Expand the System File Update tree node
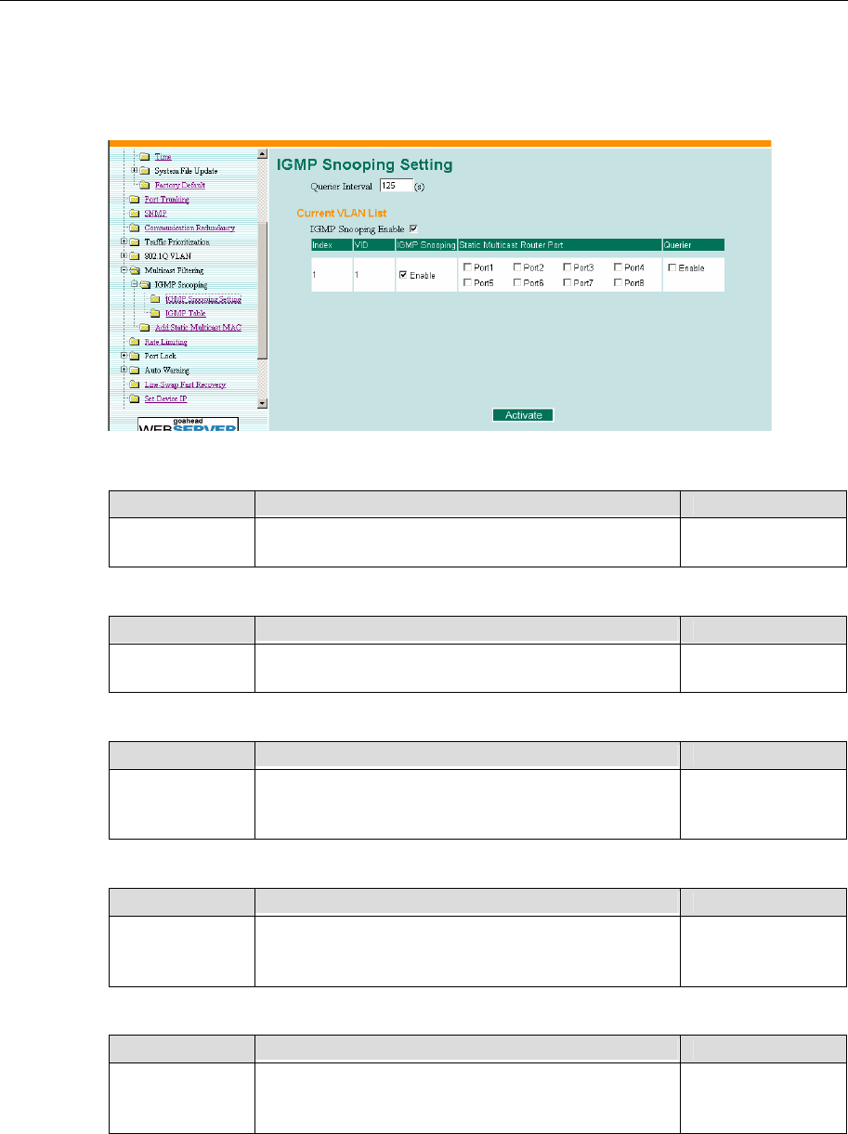Screen dimensions: 848x1134 [x=135, y=170]
